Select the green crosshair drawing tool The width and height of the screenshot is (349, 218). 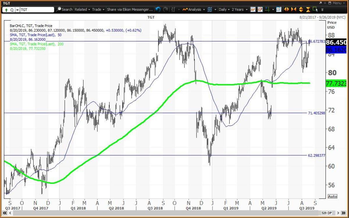pyautogui.click(x=267, y=9)
